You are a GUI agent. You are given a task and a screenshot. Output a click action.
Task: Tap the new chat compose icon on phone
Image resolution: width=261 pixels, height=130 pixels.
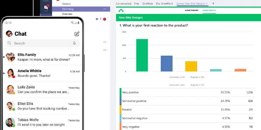[x=77, y=34]
